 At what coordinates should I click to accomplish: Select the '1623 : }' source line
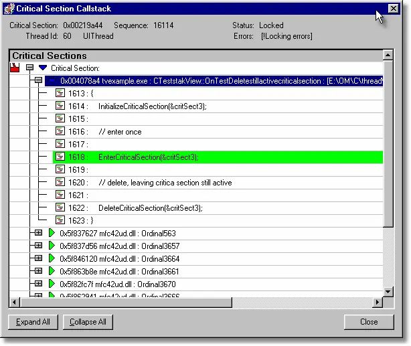click(81, 220)
